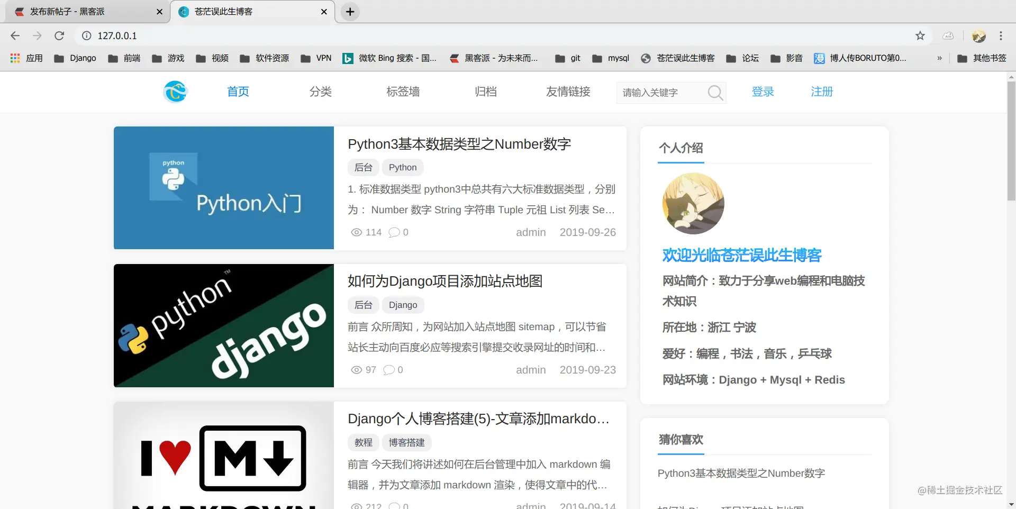This screenshot has height=509, width=1016.
Task: Click the blog logo in the site header
Action: pos(176,92)
